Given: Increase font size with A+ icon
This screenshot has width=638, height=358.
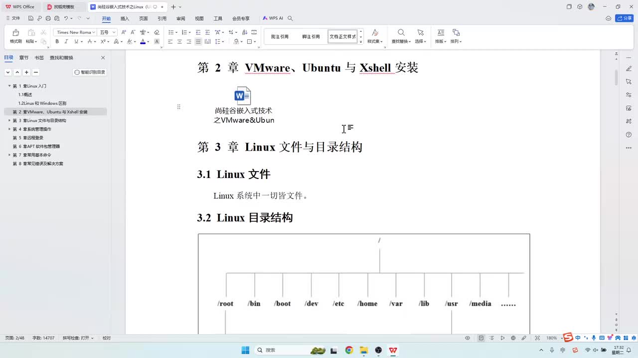Looking at the screenshot, I should (x=124, y=32).
